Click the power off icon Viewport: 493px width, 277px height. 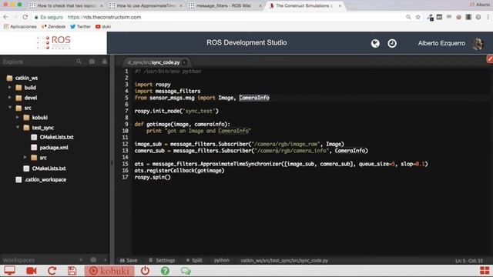click(145, 270)
